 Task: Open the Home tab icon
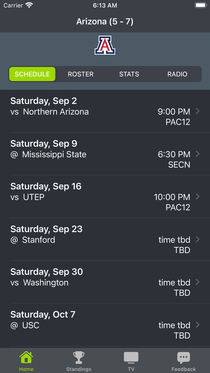click(x=26, y=357)
